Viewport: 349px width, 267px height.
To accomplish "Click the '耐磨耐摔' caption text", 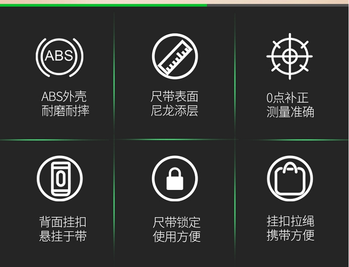I will [66, 111].
